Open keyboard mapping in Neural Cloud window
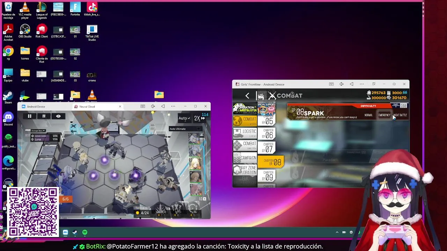This screenshot has width=447, height=251. point(143,106)
